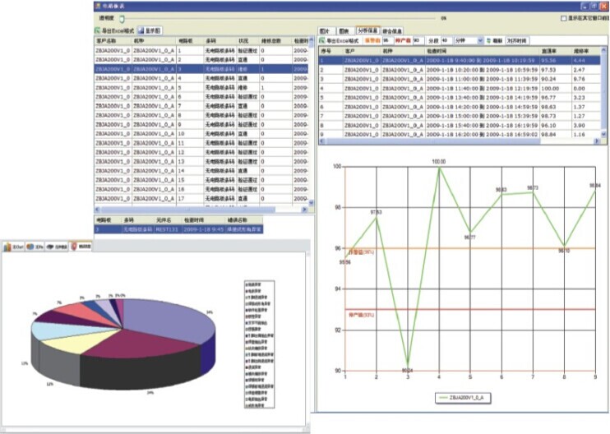Select the 3D pie chart icon tab
Viewport: 610px width, 434px height.
point(29,246)
